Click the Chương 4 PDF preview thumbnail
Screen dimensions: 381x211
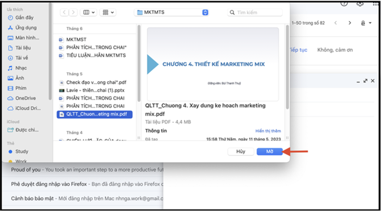tap(213, 64)
